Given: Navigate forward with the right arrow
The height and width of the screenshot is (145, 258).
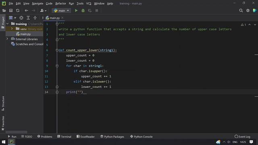Looking at the screenshot, I should tap(33, 11).
